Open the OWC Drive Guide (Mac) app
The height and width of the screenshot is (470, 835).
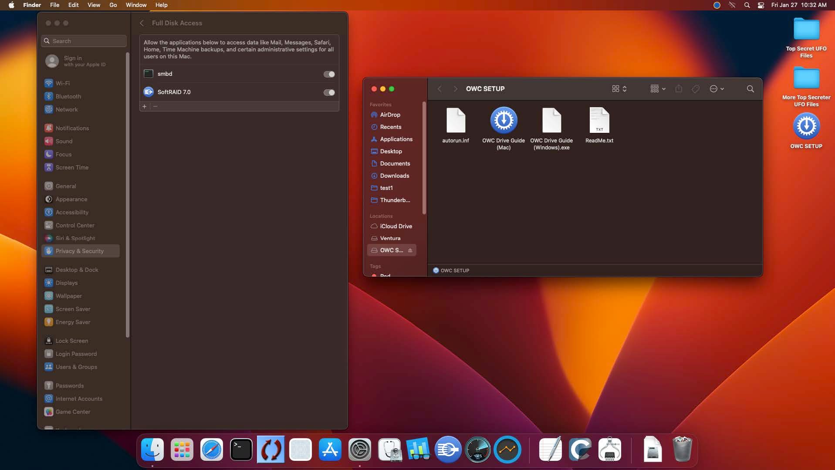tap(503, 120)
